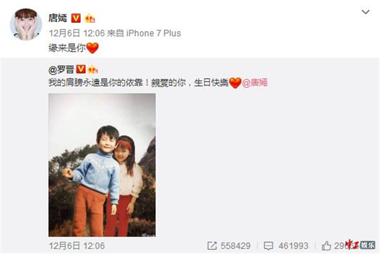Open the 唐嫣 username link
The image size is (380, 254).
pos(58,18)
